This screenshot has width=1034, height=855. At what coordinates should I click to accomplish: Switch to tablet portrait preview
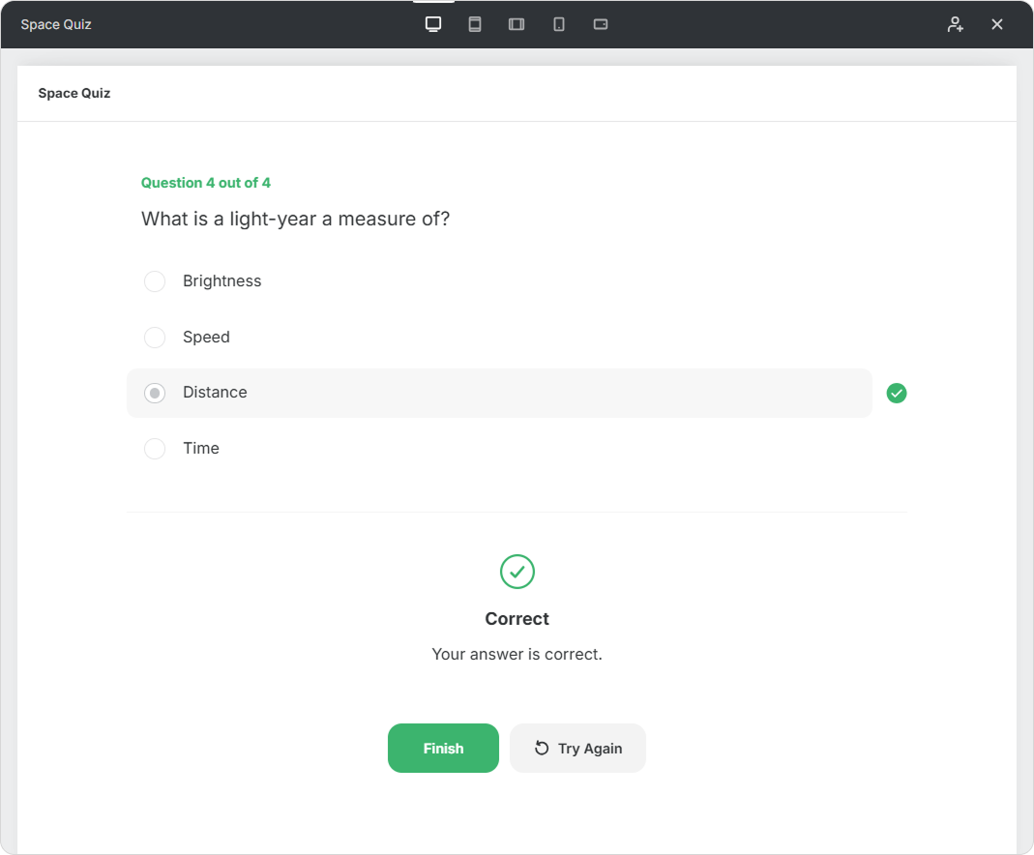point(475,24)
